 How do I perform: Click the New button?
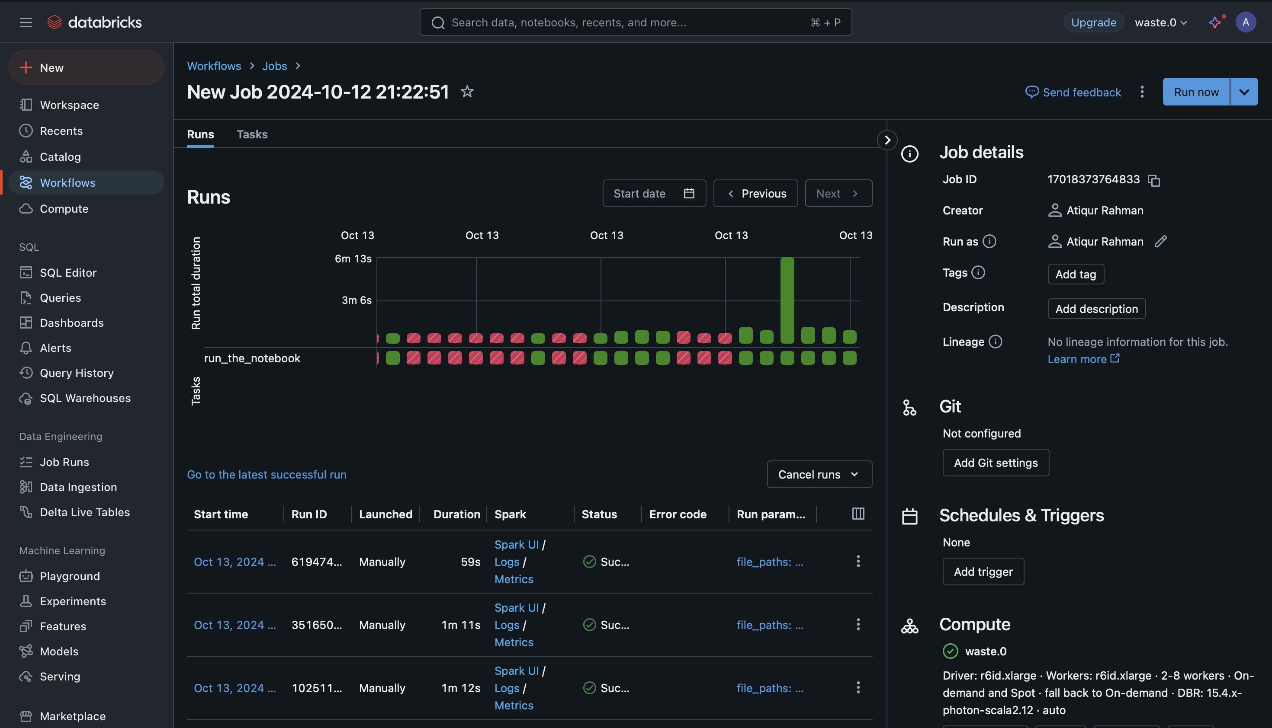(86, 67)
